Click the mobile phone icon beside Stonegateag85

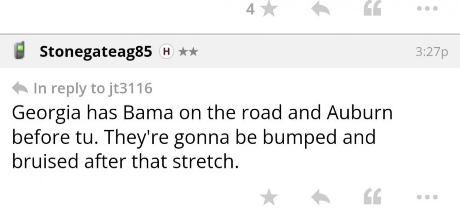pyautogui.click(x=20, y=51)
